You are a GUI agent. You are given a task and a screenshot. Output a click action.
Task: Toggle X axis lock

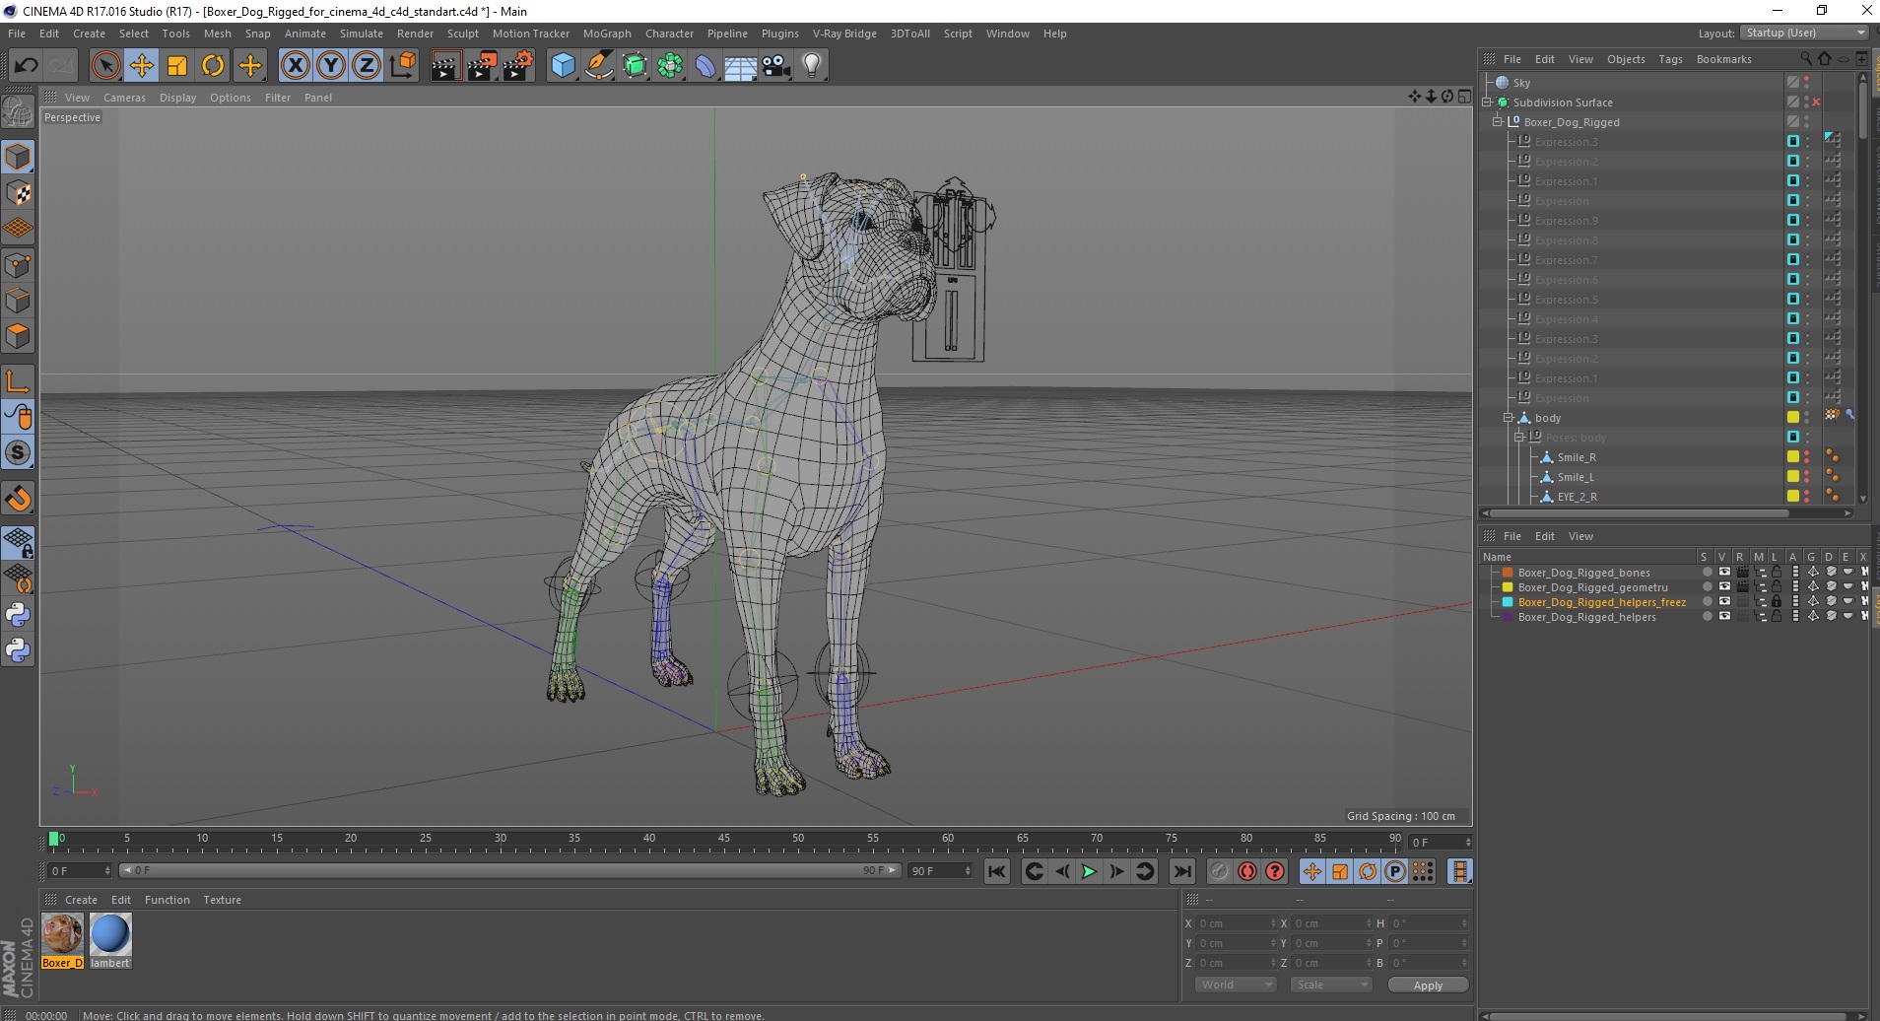pos(295,66)
